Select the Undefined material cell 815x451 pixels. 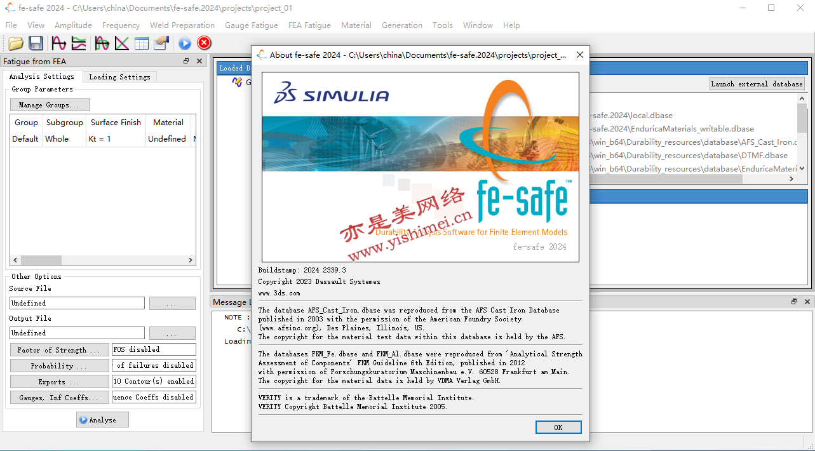tap(168, 138)
